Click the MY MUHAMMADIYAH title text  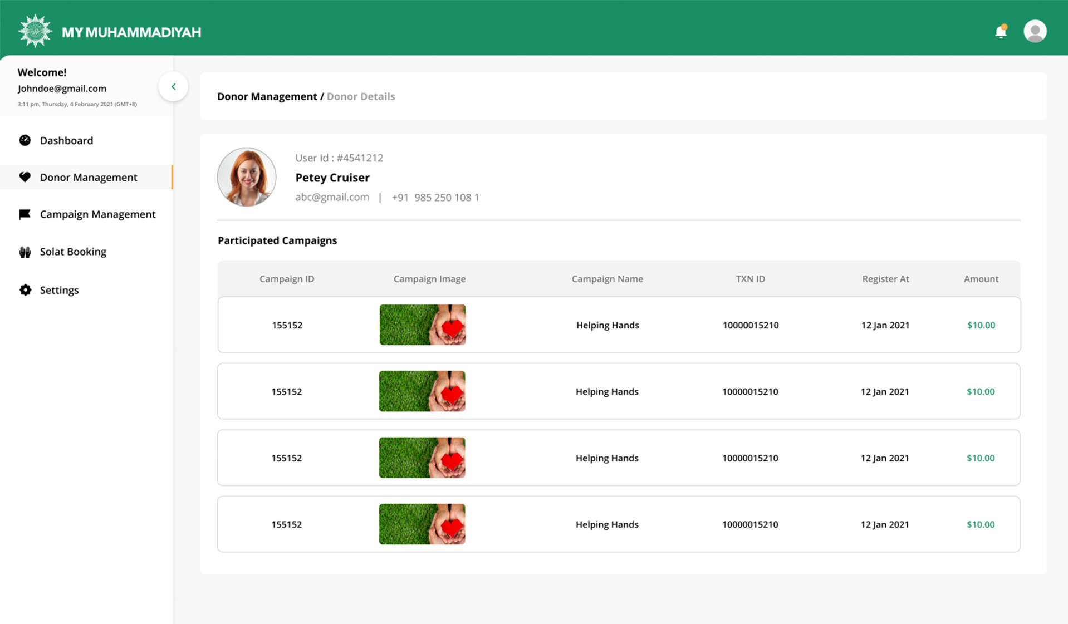point(131,32)
